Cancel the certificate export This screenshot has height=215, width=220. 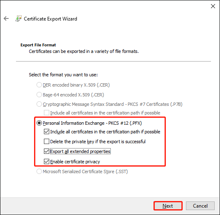[200, 206]
